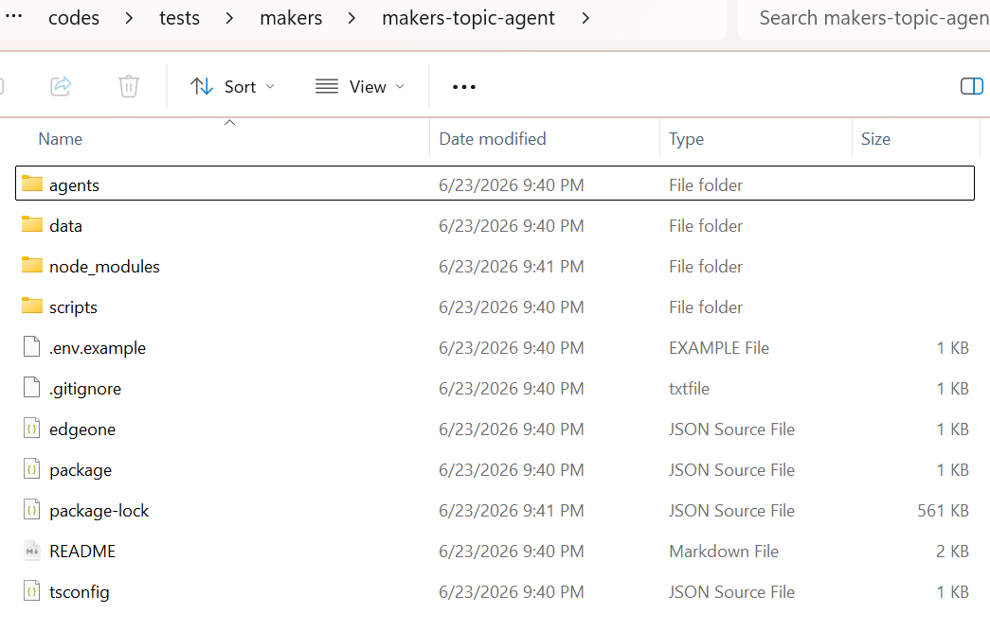Select the scripts folder icon
990x631 pixels.
pyautogui.click(x=31, y=306)
